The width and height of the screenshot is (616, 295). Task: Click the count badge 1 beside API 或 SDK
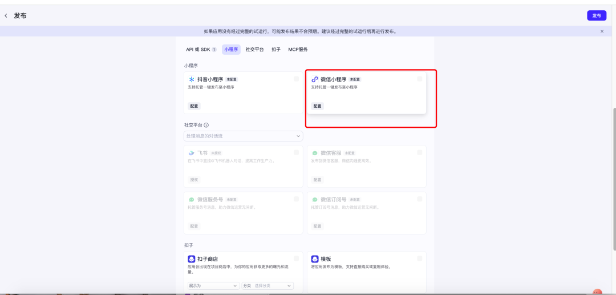tap(214, 50)
